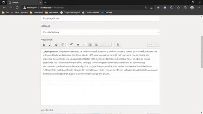The height and width of the screenshot is (114, 203).
Task: Insert a link with the chain icon
Action: pos(62,45)
